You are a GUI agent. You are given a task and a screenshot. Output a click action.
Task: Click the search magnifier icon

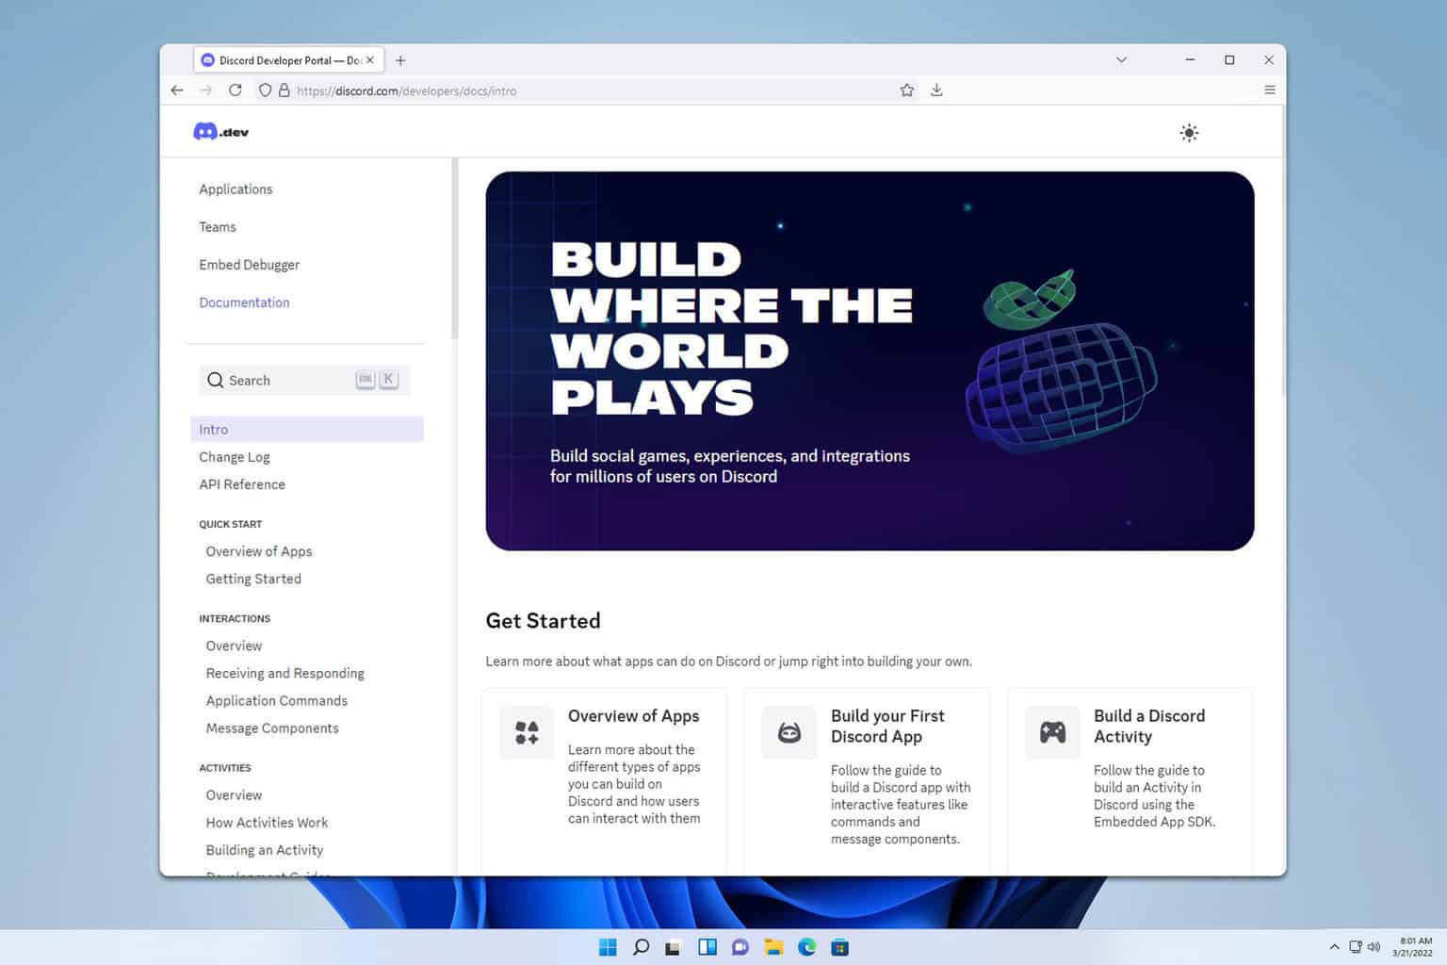point(216,380)
